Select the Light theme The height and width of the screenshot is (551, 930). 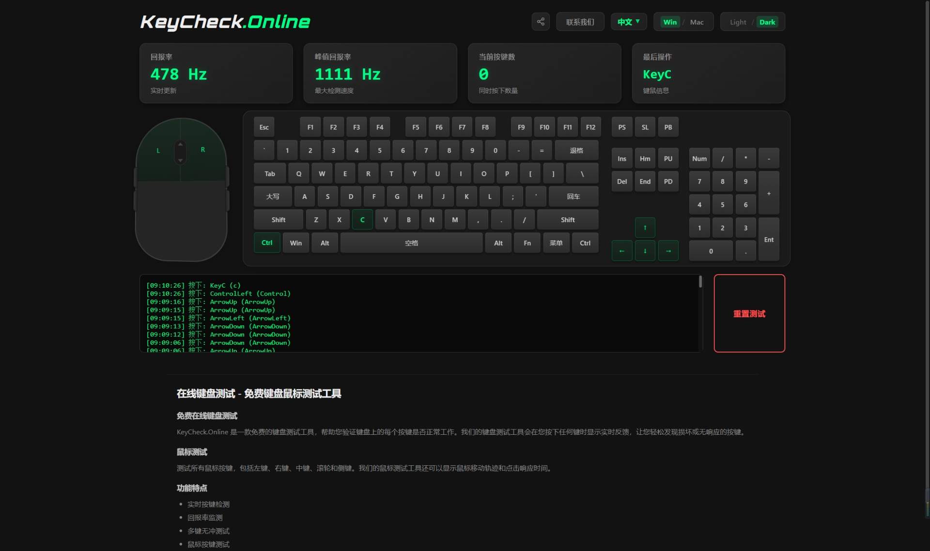coord(738,22)
